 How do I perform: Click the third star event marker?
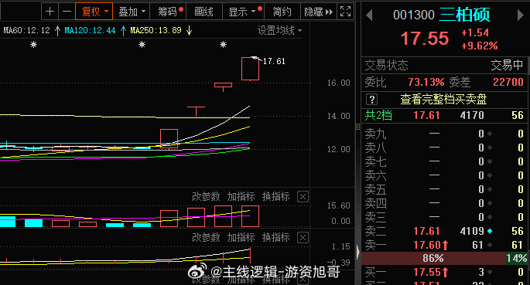click(223, 44)
